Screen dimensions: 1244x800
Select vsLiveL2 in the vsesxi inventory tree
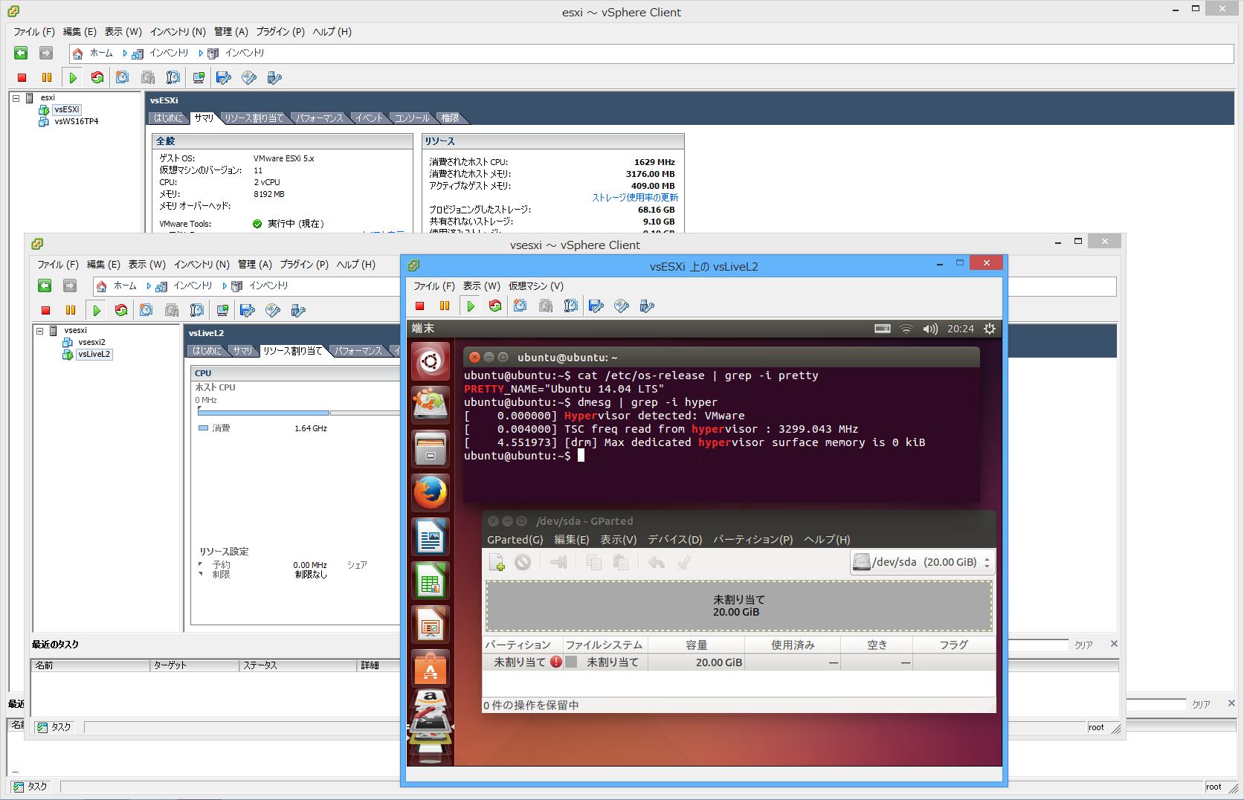94,355
